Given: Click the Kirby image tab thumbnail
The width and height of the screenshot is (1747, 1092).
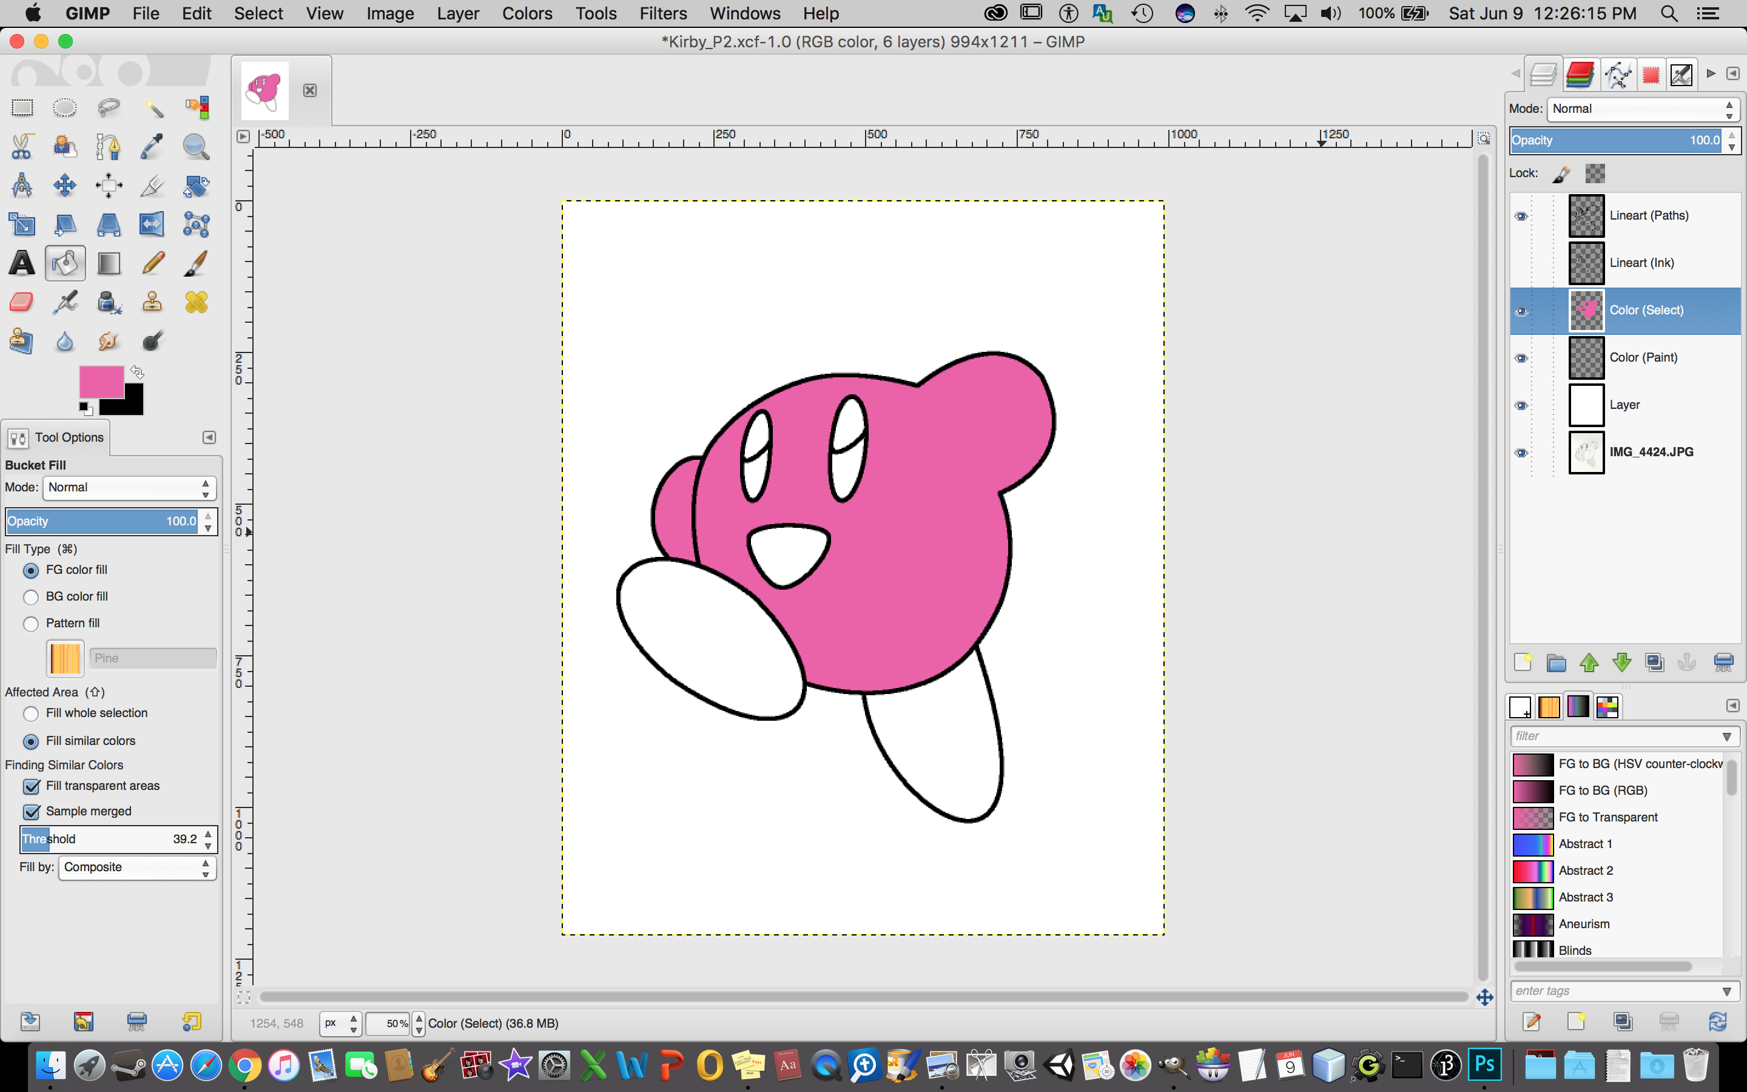Looking at the screenshot, I should click(x=264, y=90).
